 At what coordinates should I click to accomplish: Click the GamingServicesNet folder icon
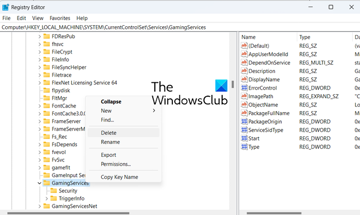pyautogui.click(x=47, y=206)
